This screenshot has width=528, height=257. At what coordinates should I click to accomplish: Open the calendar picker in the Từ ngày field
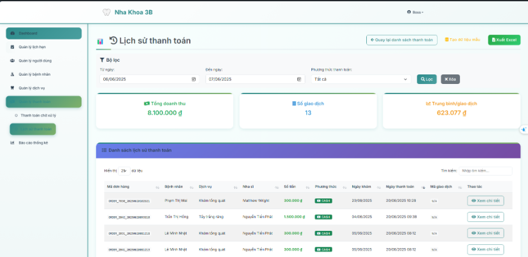click(x=194, y=80)
